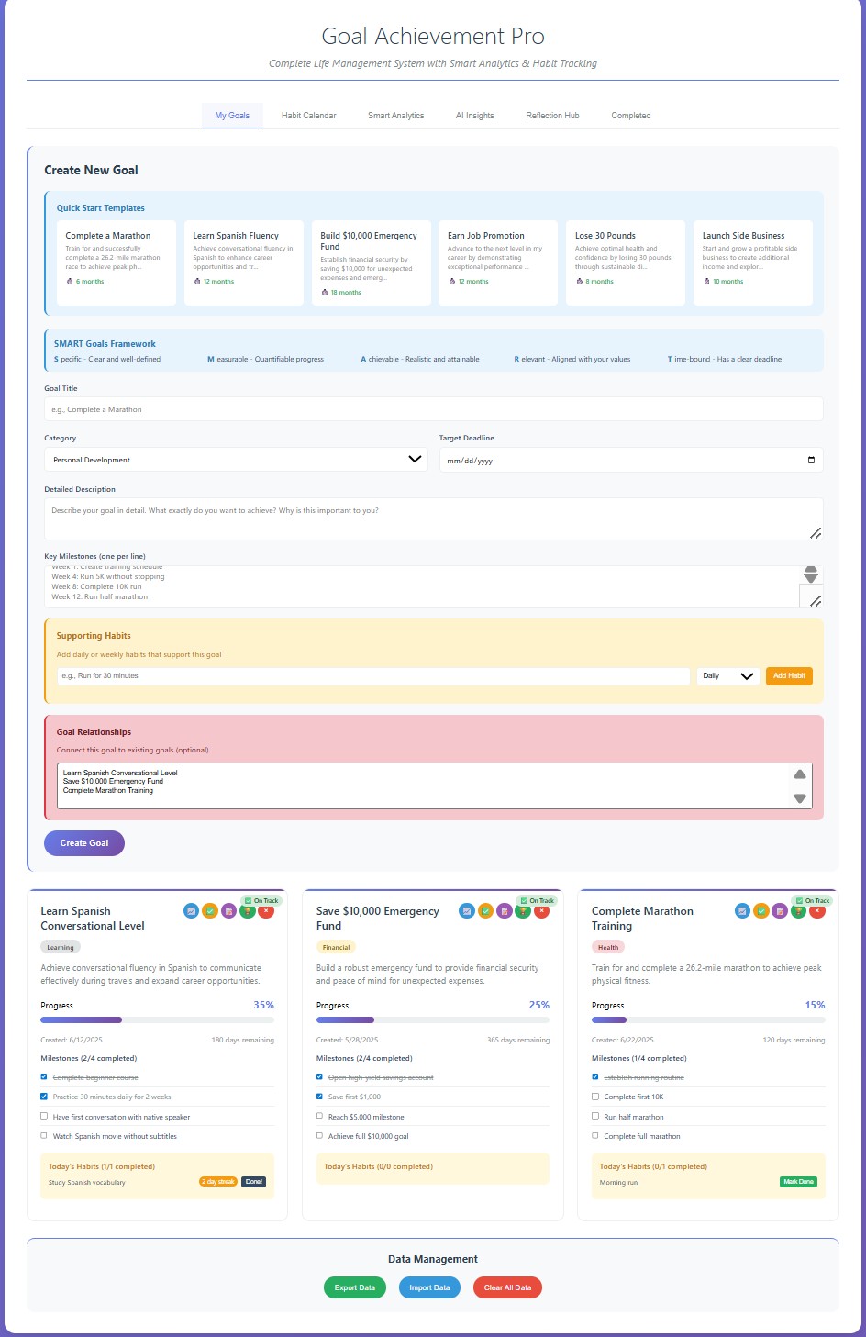
Task: Switch to the Habit Calendar tab
Action: click(308, 116)
